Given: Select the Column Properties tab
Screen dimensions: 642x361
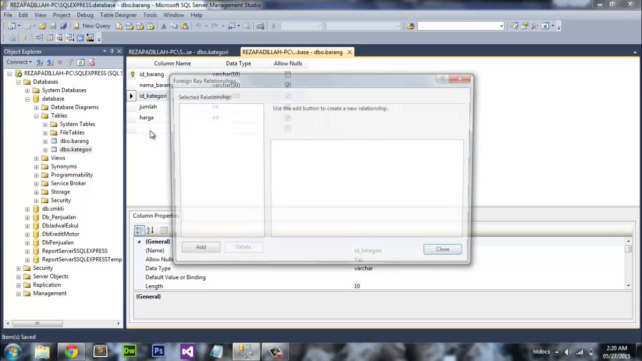Looking at the screenshot, I should click(x=155, y=216).
